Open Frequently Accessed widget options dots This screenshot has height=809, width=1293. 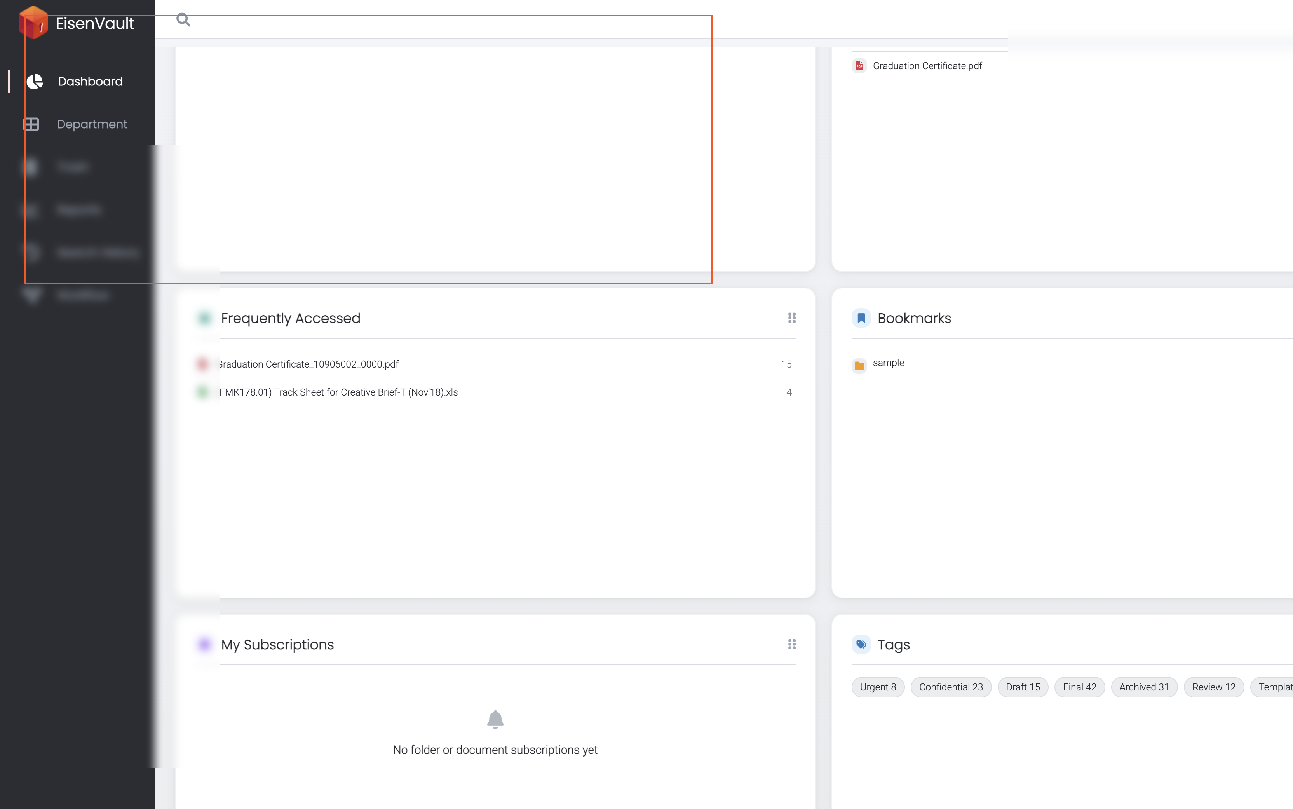[x=792, y=318]
